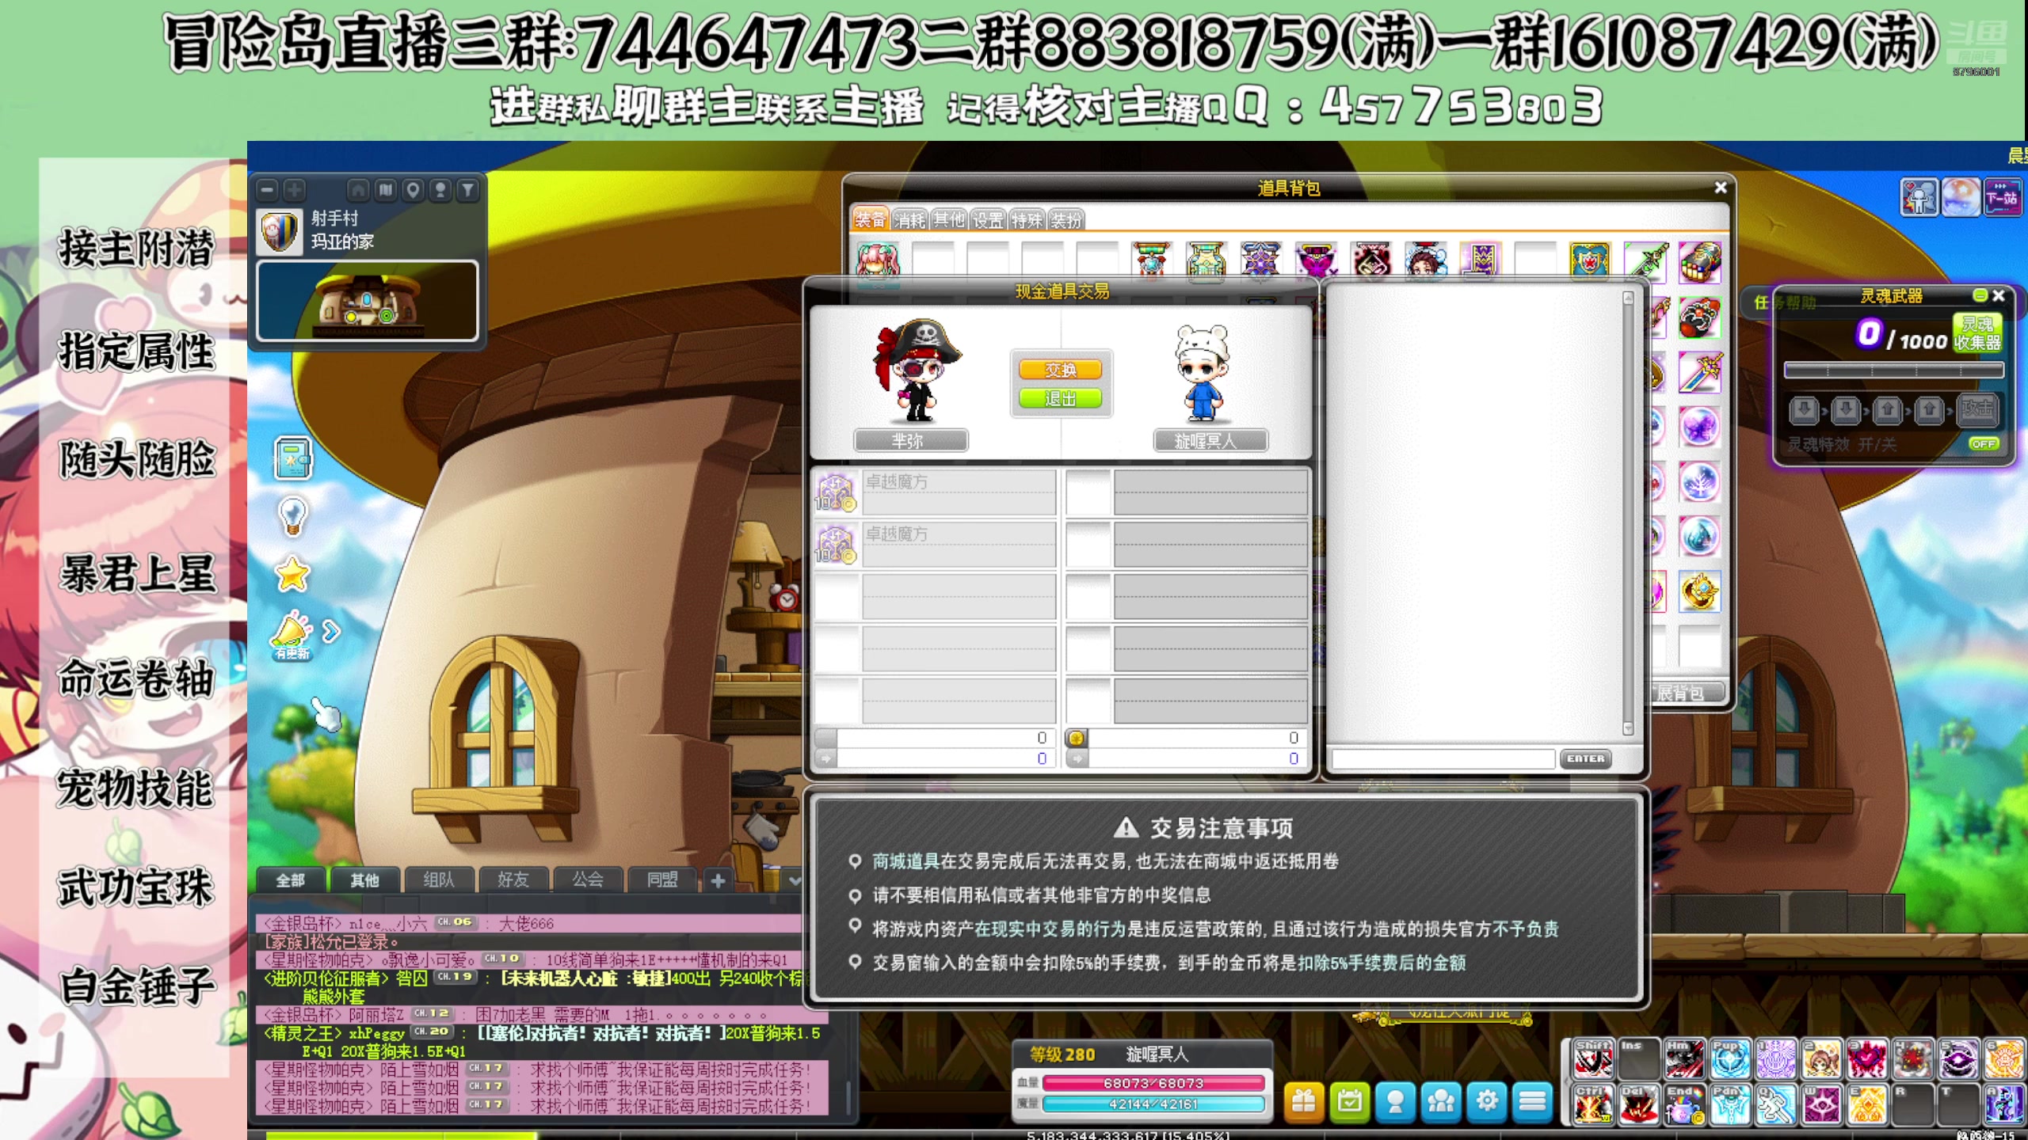The width and height of the screenshot is (2028, 1140).
Task: Click the orange 交换 trade button
Action: (x=1061, y=370)
